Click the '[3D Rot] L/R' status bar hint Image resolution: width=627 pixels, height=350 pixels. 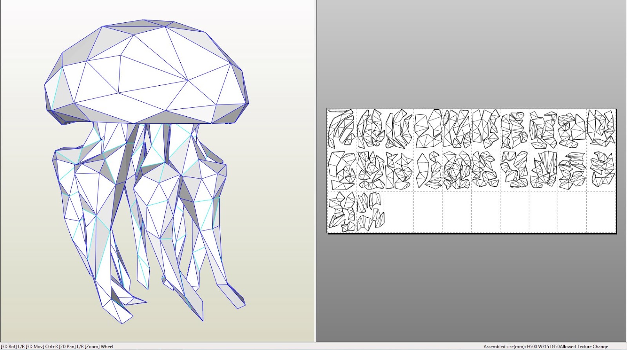coord(13,346)
